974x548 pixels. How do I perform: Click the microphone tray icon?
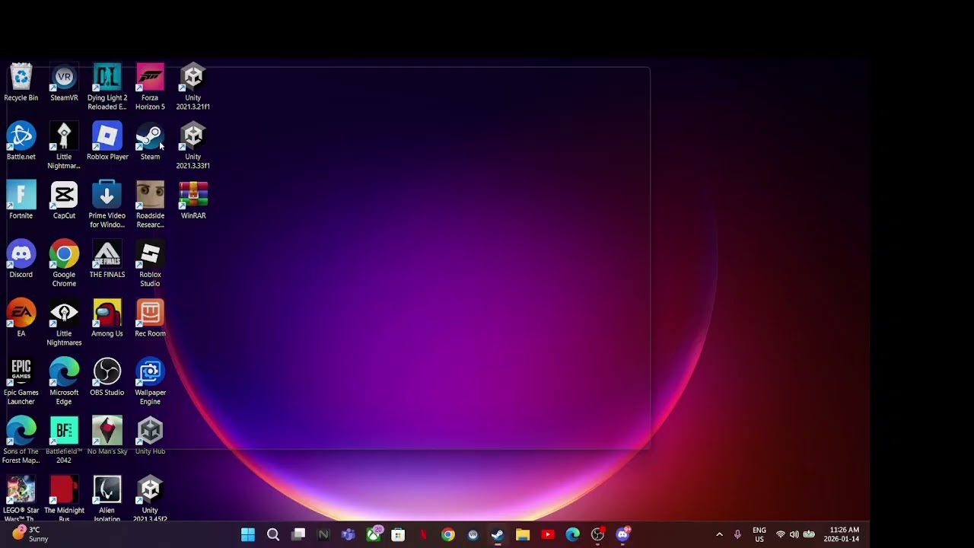(x=737, y=535)
